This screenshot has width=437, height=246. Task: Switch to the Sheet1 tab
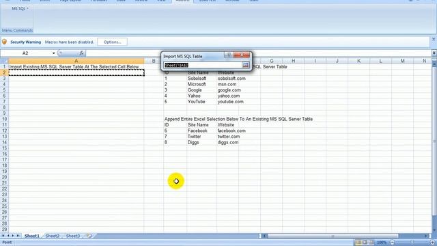pyautogui.click(x=32, y=236)
